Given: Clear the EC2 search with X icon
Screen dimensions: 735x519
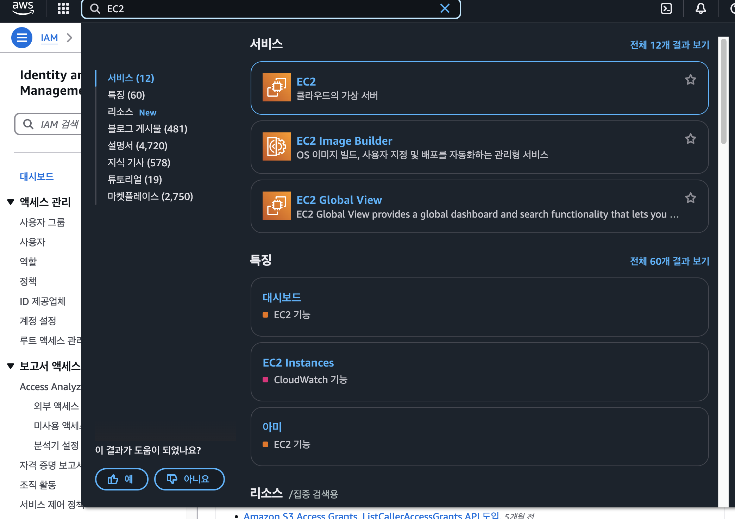Looking at the screenshot, I should (445, 8).
